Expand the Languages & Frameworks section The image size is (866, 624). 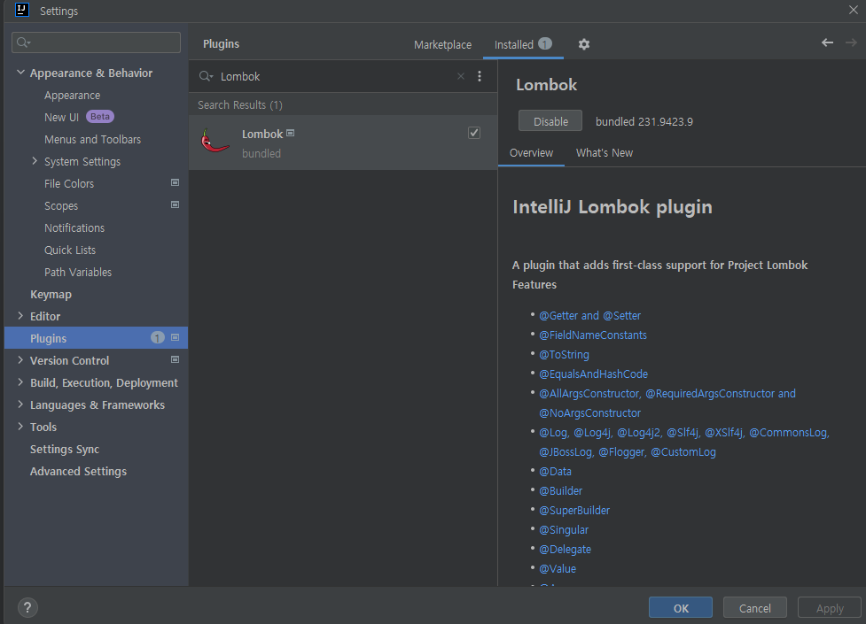[20, 404]
